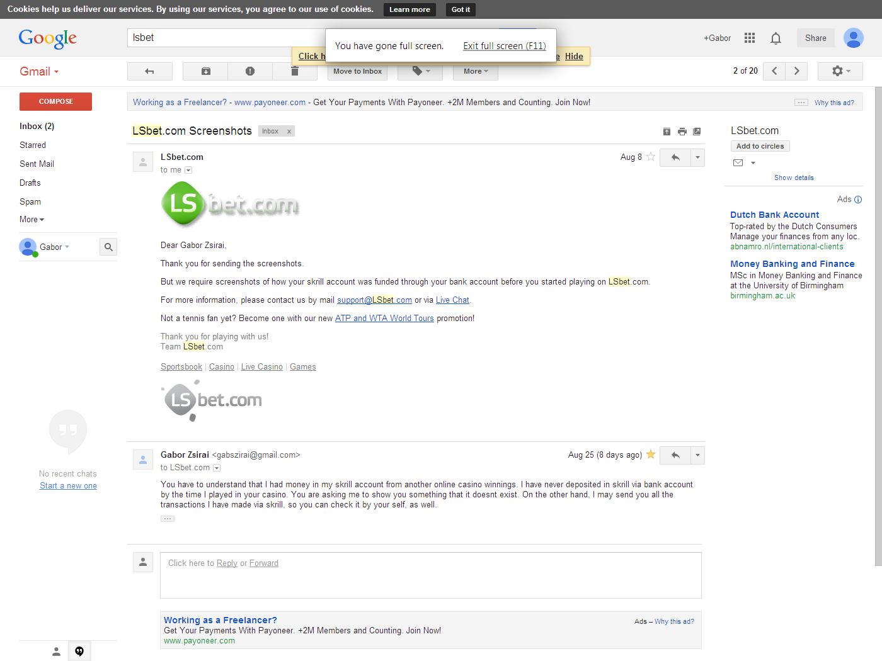Viewport: 882px width, 661px height.
Task: Click the collapse all icon beside print
Action: pos(667,132)
